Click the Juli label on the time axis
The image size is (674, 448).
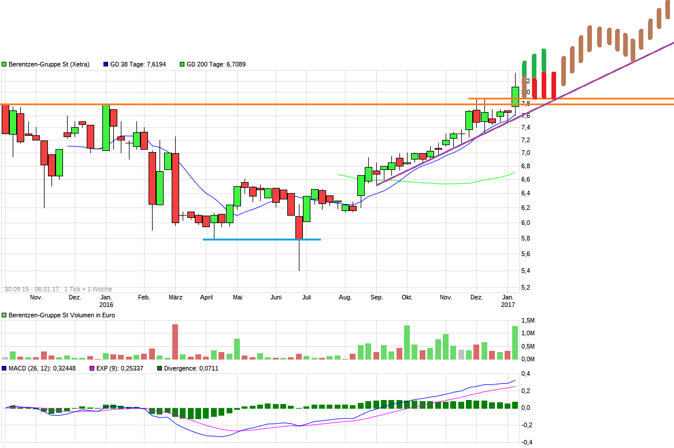307,298
